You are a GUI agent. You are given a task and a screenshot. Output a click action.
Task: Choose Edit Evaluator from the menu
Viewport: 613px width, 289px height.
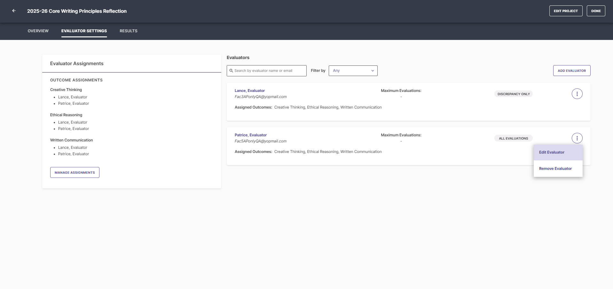(558, 152)
